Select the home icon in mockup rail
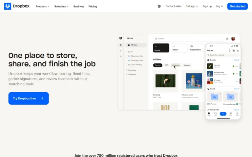Screen dimensions: 252x157 pyautogui.click(x=121, y=45)
